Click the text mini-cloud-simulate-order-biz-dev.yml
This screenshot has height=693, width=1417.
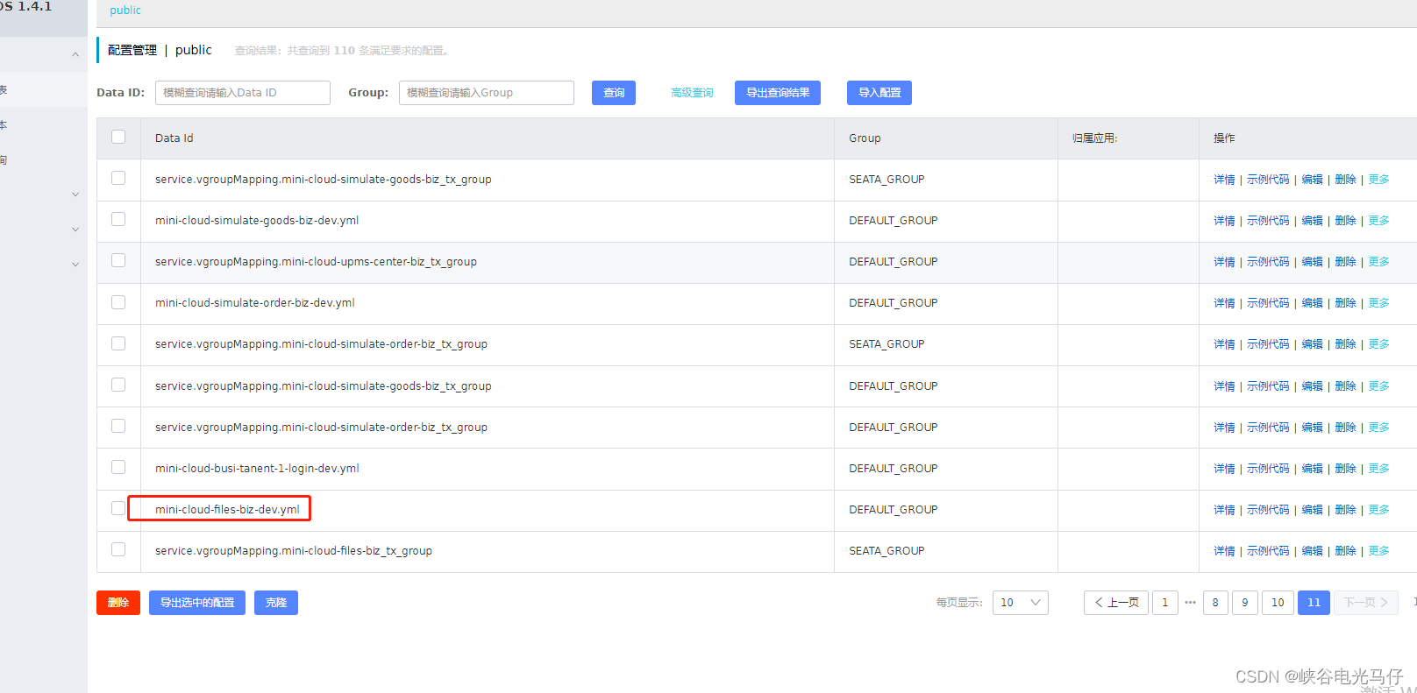pos(255,303)
